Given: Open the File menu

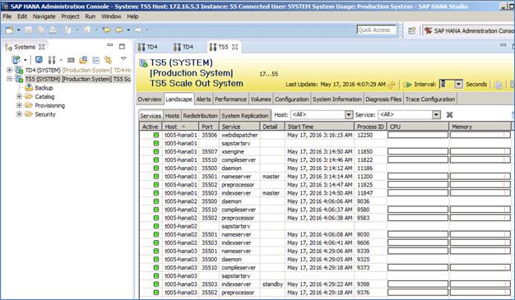Looking at the screenshot, I should click(7, 16).
